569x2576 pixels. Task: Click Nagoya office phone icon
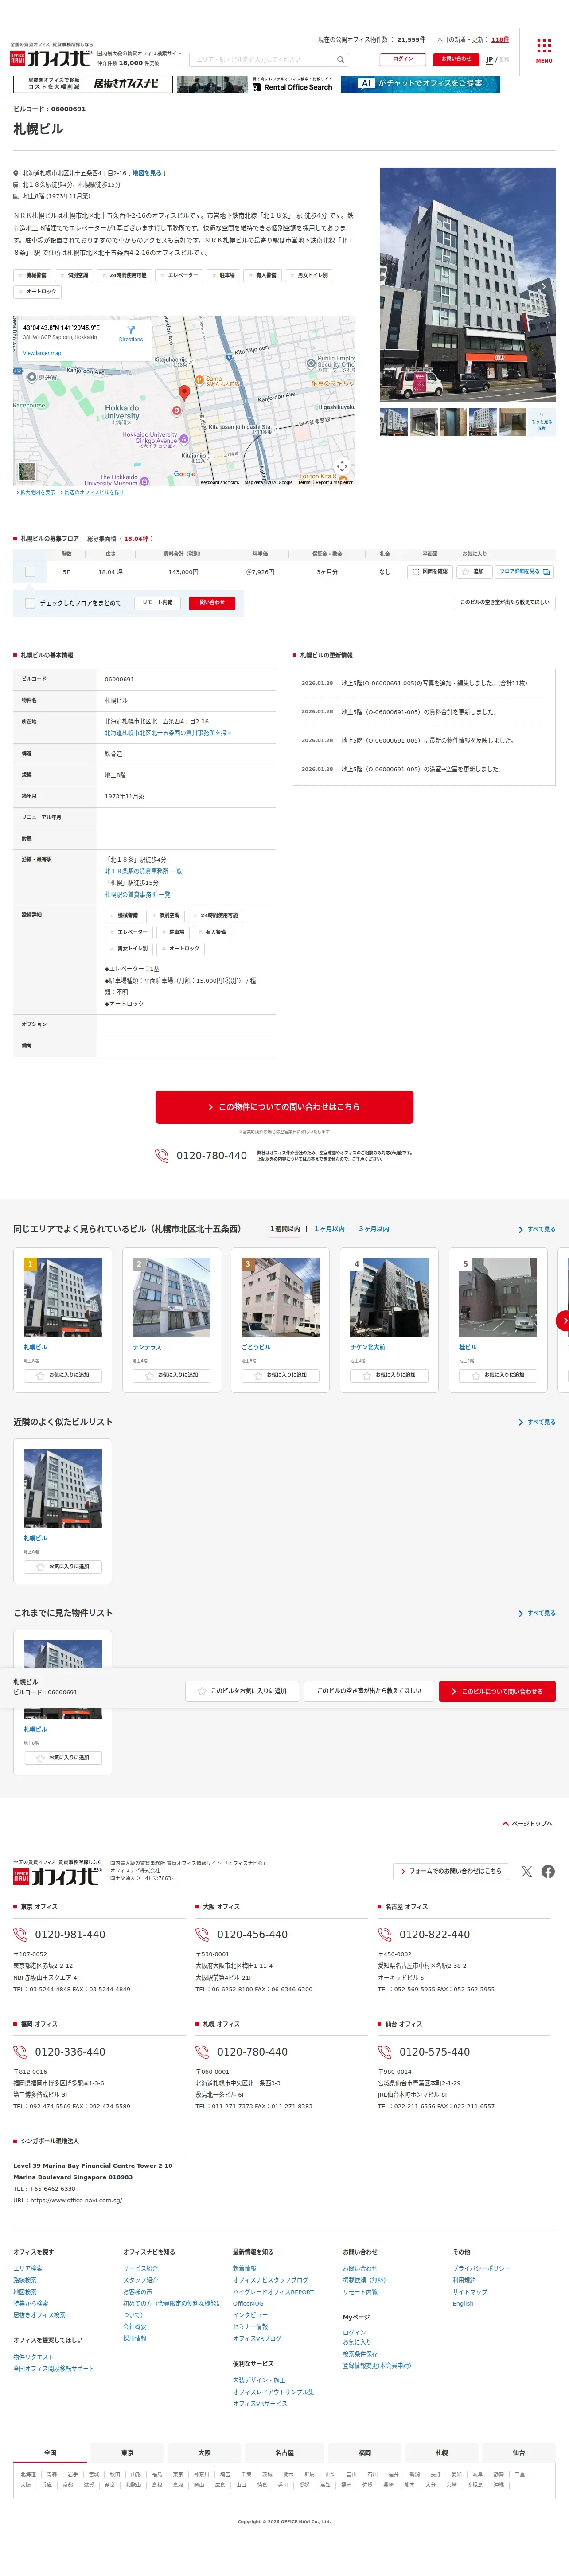click(384, 1934)
